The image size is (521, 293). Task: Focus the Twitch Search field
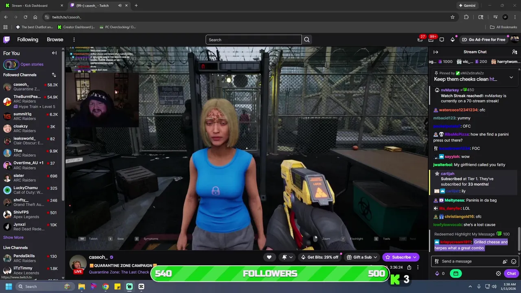point(254,39)
